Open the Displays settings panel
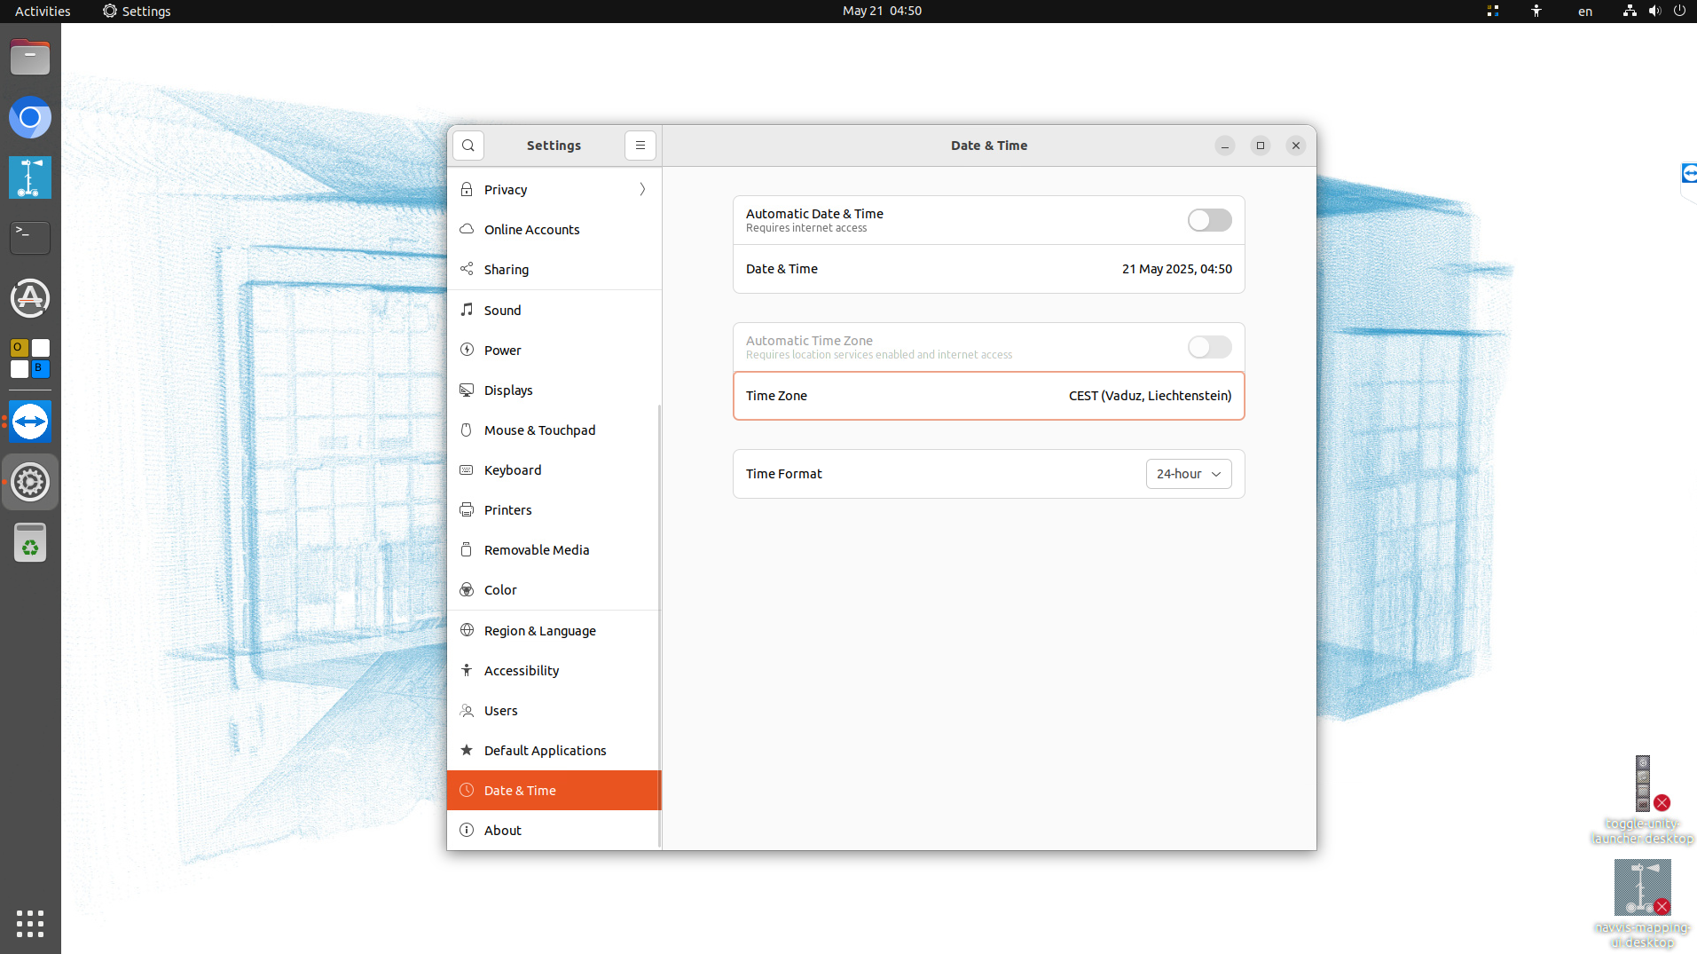This screenshot has width=1697, height=954. click(x=554, y=390)
